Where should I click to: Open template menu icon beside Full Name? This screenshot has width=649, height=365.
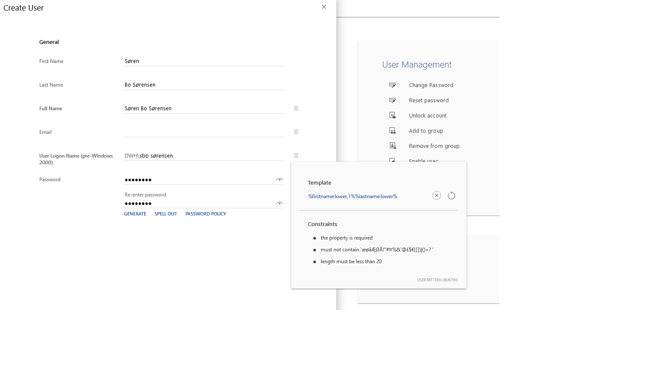296,108
